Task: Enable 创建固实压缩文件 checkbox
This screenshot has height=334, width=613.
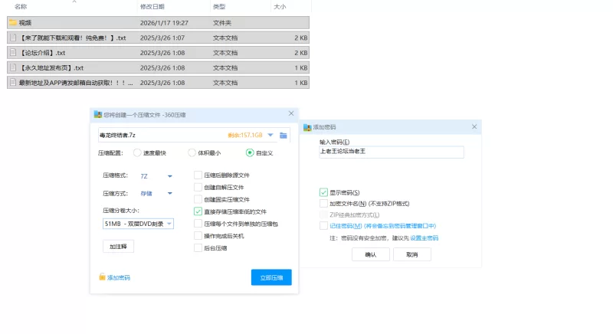Action: 198,199
